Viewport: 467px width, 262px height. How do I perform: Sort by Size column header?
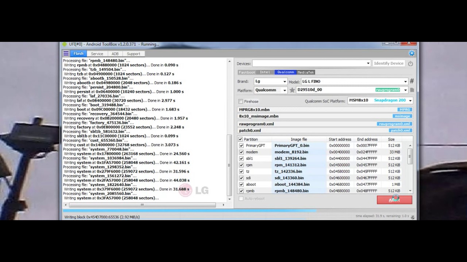pos(391,139)
